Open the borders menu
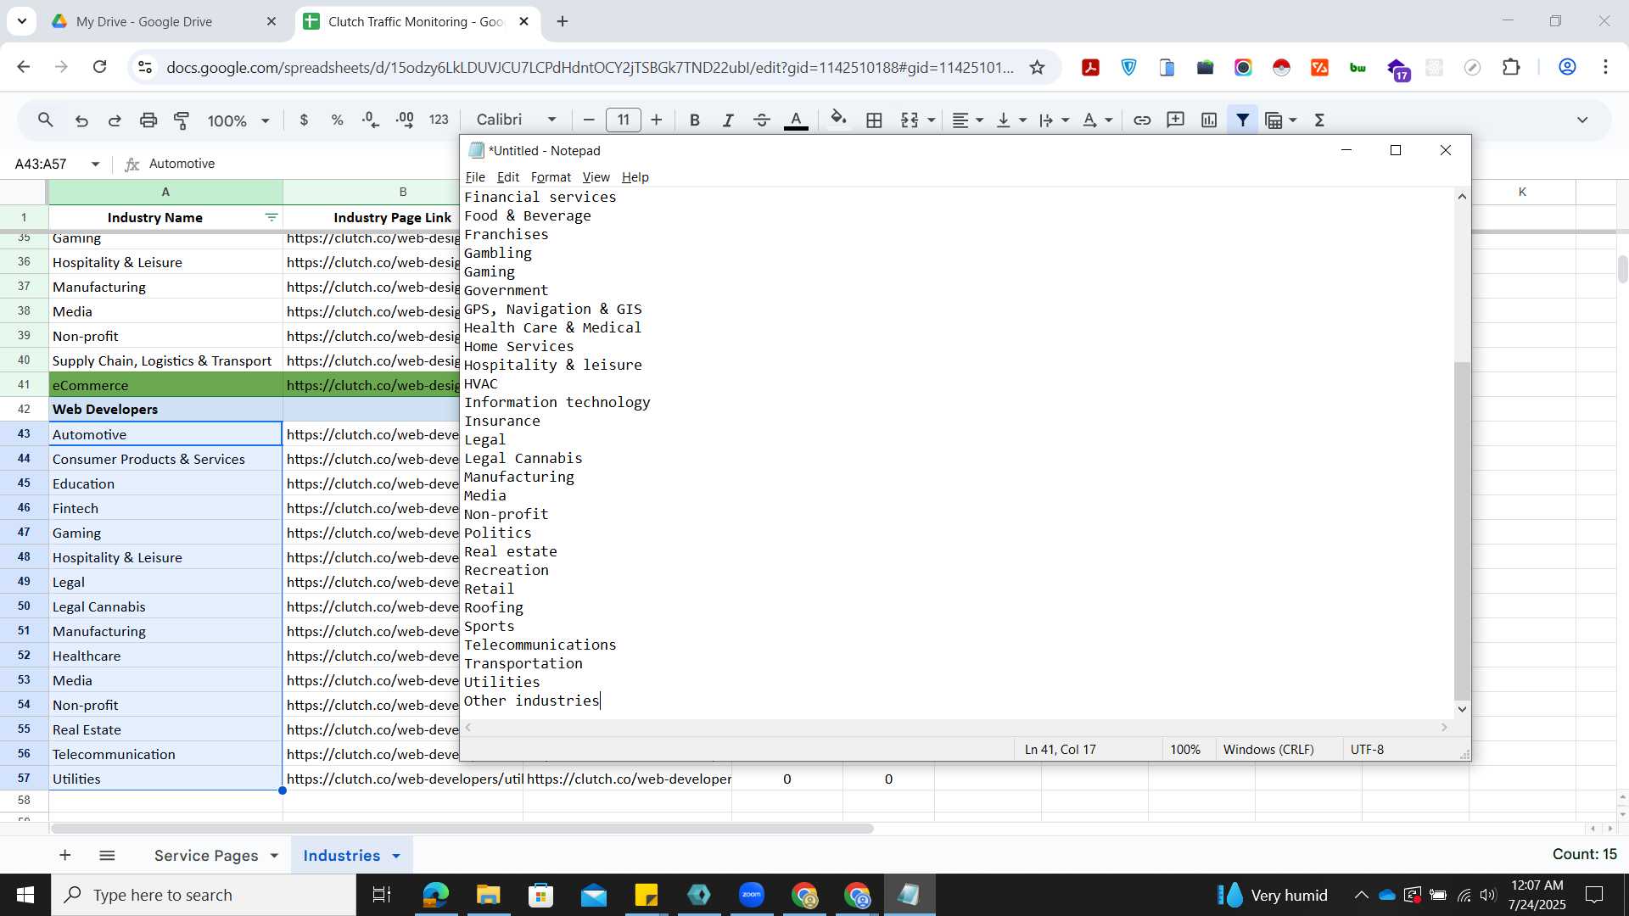Image resolution: width=1629 pixels, height=916 pixels. pyautogui.click(x=874, y=120)
